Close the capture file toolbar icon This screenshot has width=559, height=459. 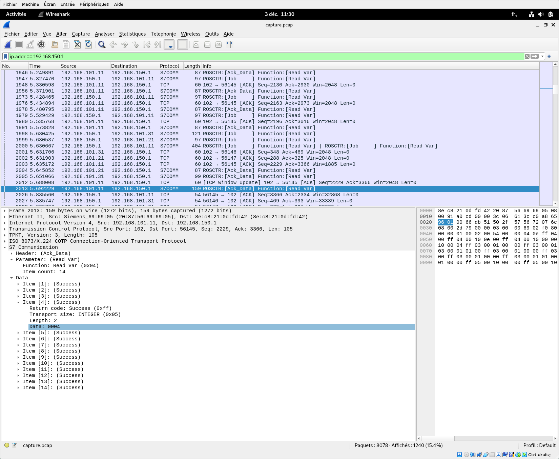coord(77,44)
